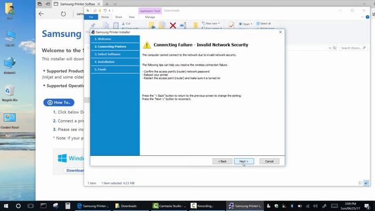
Task: Click the Properties checkmark icon
Action: point(231,25)
